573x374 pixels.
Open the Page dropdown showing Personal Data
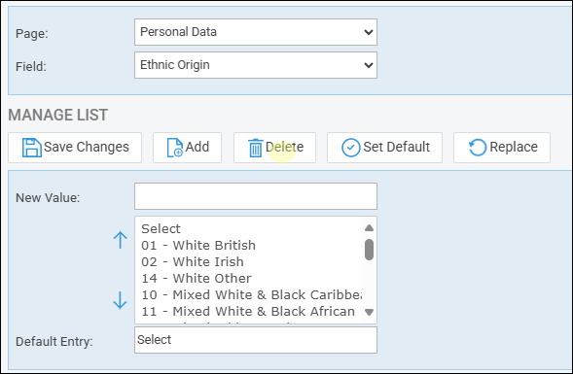(x=256, y=32)
